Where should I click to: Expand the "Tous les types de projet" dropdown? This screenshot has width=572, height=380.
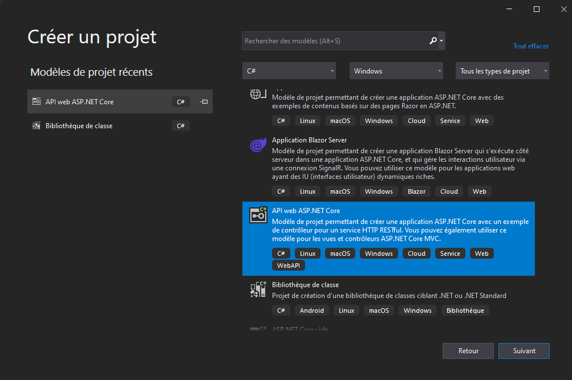coord(502,71)
